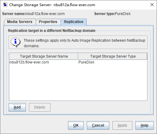
Task: Cancel the storage server changes
Action: pyautogui.click(x=98, y=125)
